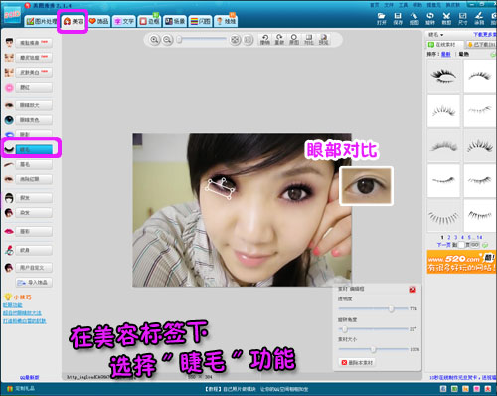Viewport: 497px width, 396px height.
Task: Go to page 2 of eyelash materials
Action: (x=449, y=237)
